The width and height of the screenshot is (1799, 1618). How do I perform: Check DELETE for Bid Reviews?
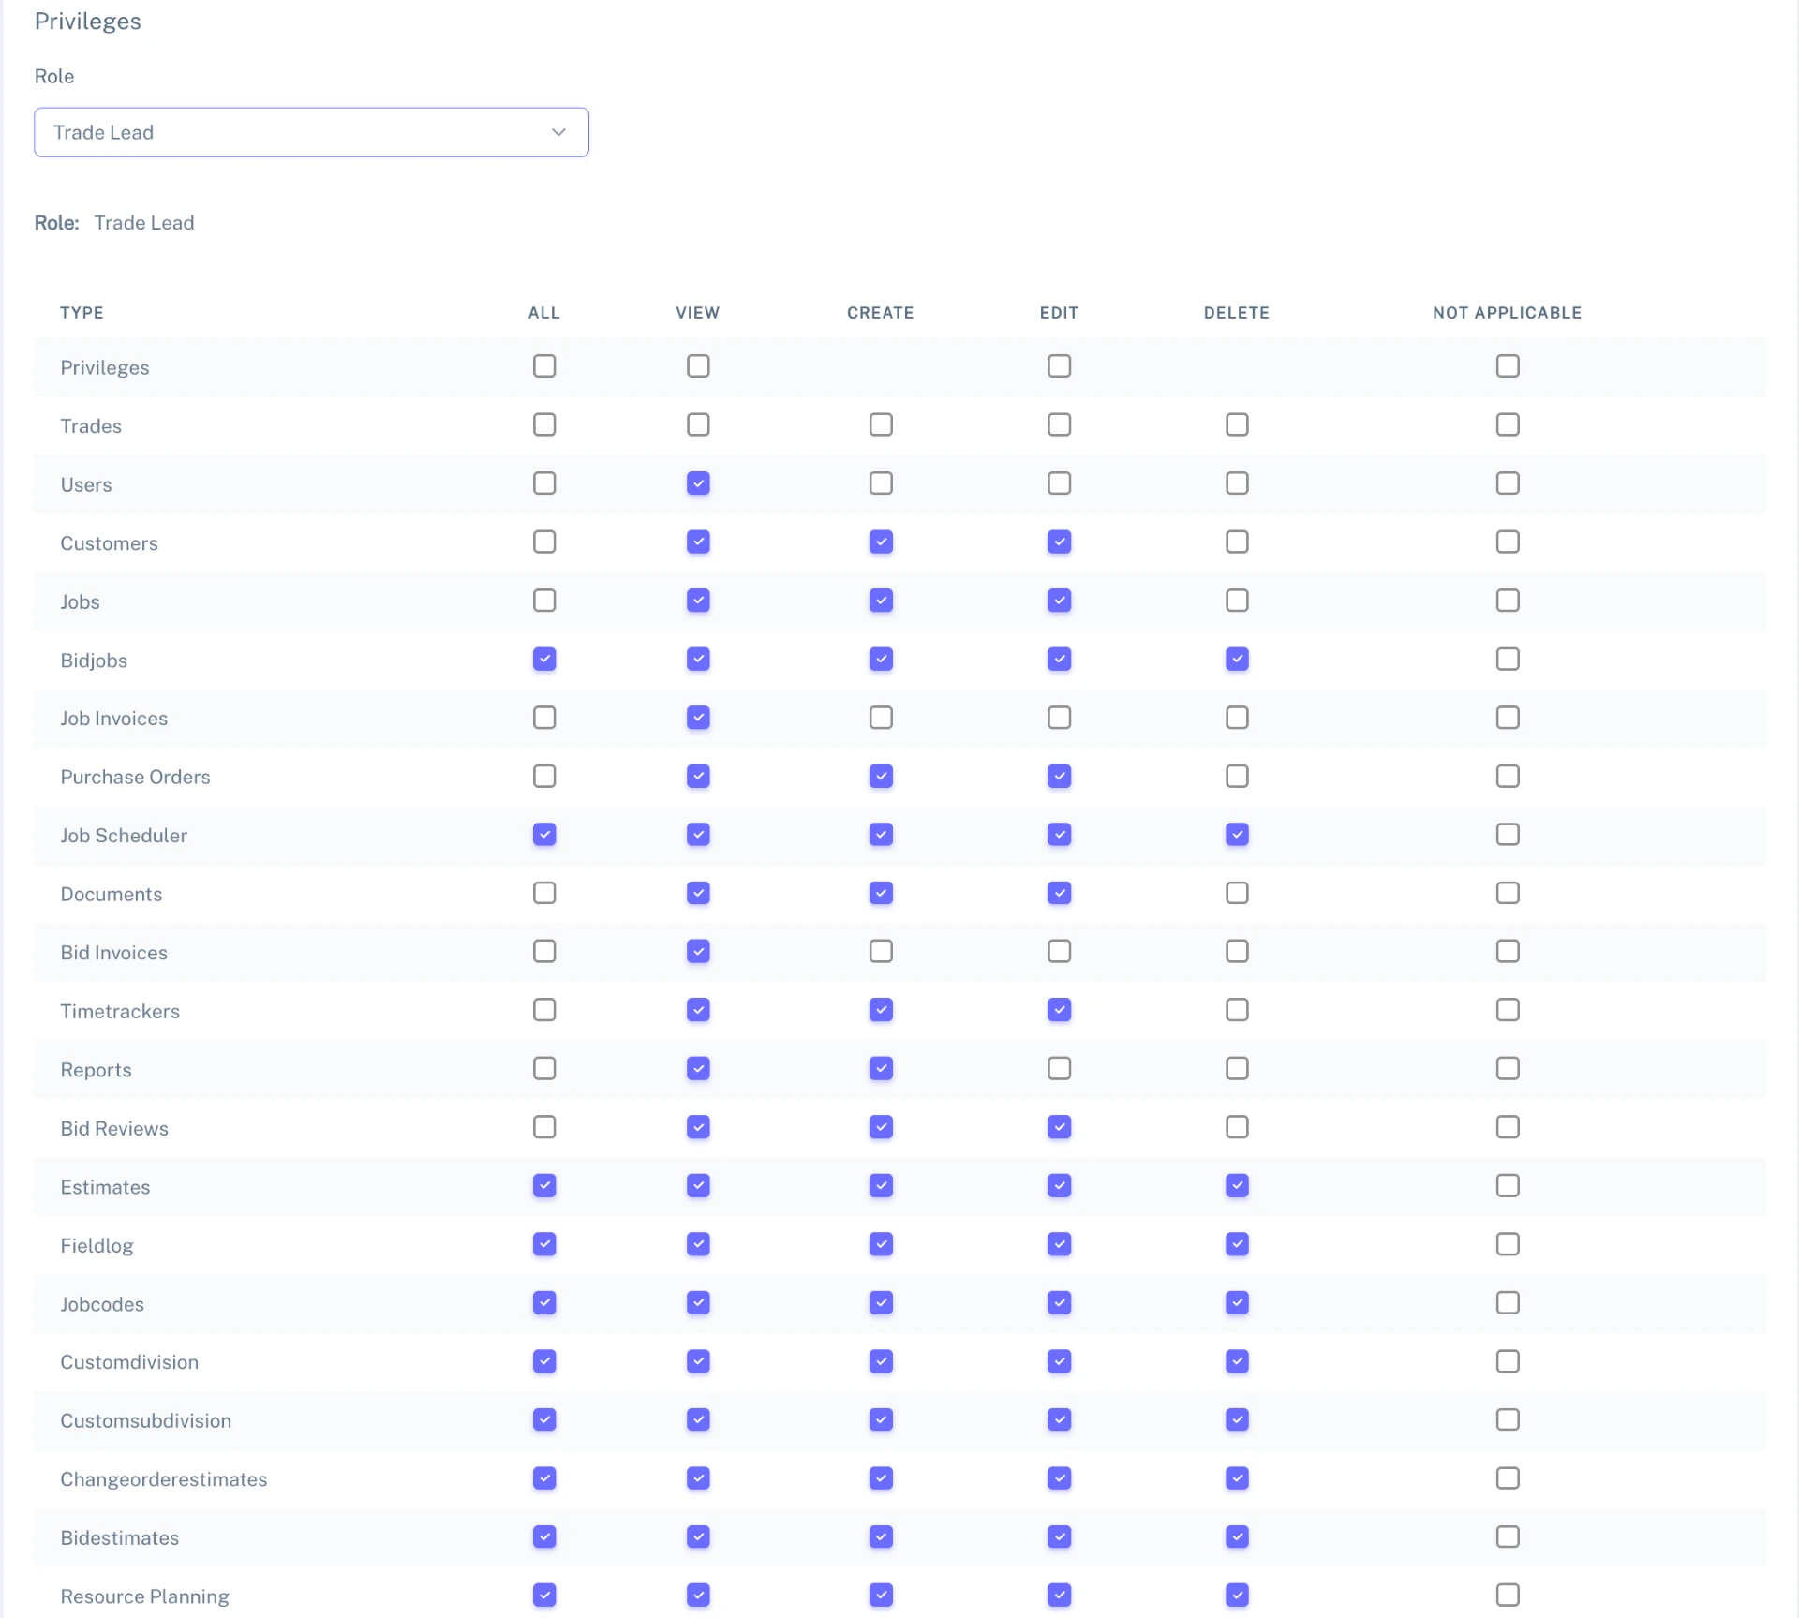pos(1237,1127)
